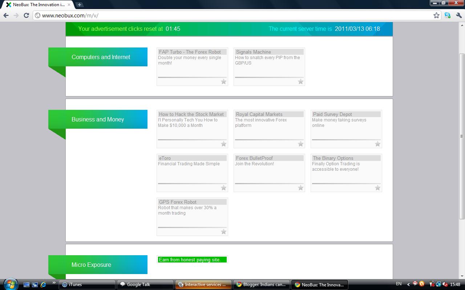
Task: Click the browser back arrow
Action: pos(6,15)
